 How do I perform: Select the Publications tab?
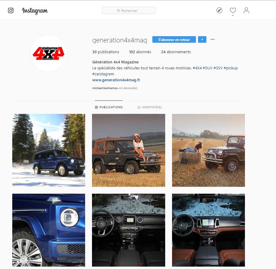[109, 107]
